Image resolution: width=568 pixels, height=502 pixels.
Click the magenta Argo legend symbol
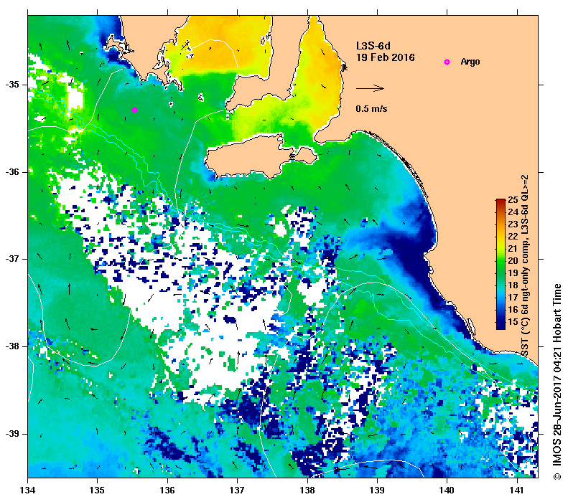click(447, 62)
